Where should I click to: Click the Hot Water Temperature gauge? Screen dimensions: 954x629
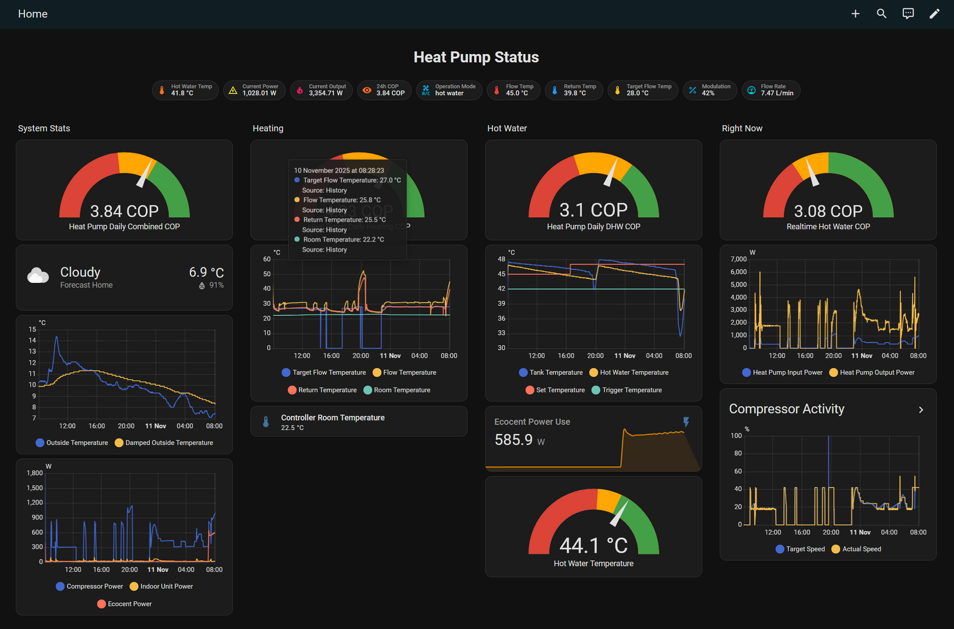(593, 527)
